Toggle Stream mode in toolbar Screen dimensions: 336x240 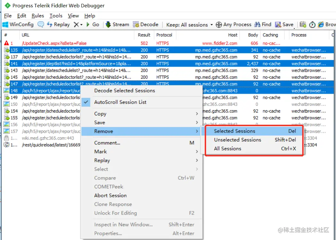click(x=117, y=25)
